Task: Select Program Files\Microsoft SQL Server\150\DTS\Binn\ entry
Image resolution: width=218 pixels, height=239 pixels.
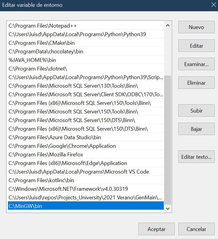Action: coord(86,120)
